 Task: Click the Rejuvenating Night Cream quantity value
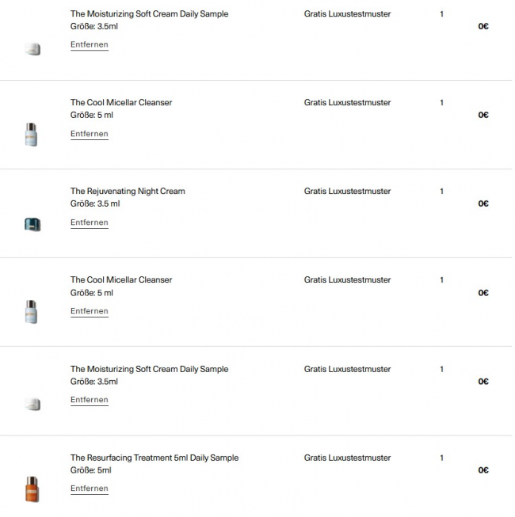point(441,191)
